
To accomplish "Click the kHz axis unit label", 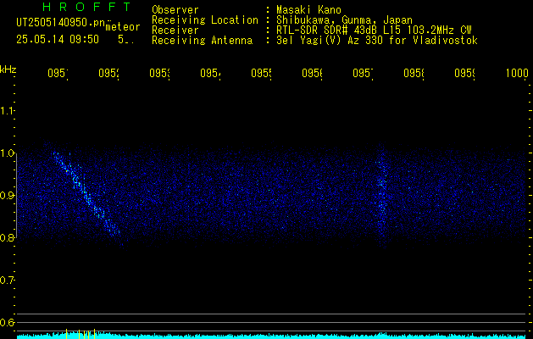I will [8, 69].
